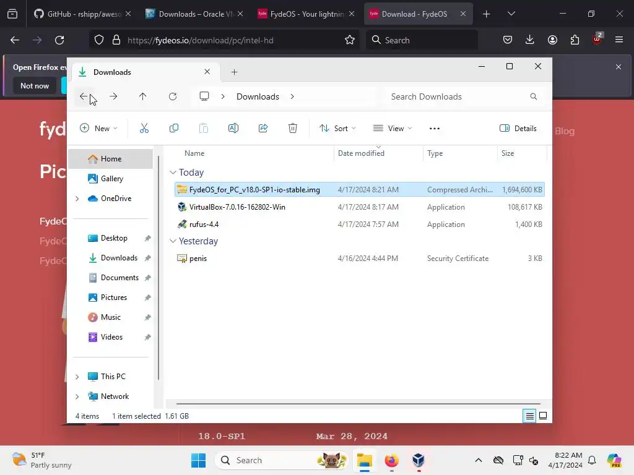Show hidden system tray icons

tap(479, 460)
